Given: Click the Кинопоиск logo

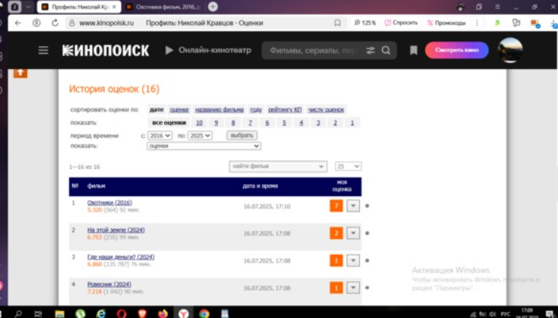Looking at the screenshot, I should tap(106, 51).
